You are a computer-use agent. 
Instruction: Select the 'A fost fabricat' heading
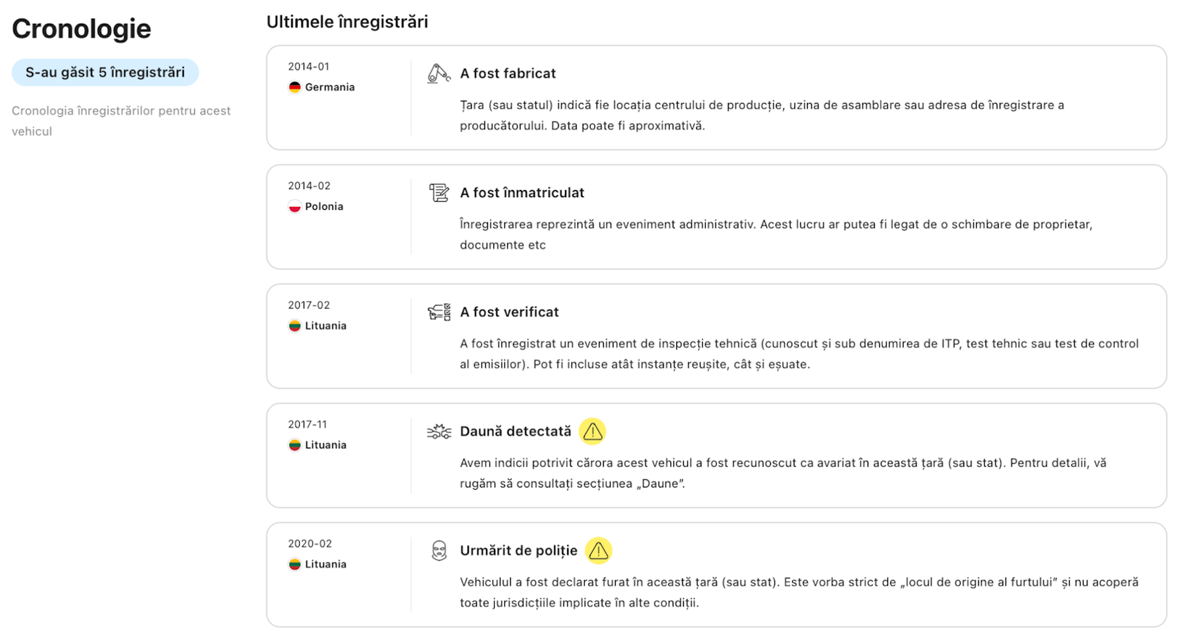[x=507, y=74]
